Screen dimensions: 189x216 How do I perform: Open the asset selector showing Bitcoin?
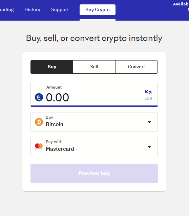pyautogui.click(x=94, y=122)
